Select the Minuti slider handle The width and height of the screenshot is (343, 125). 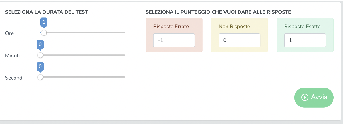coord(40,55)
